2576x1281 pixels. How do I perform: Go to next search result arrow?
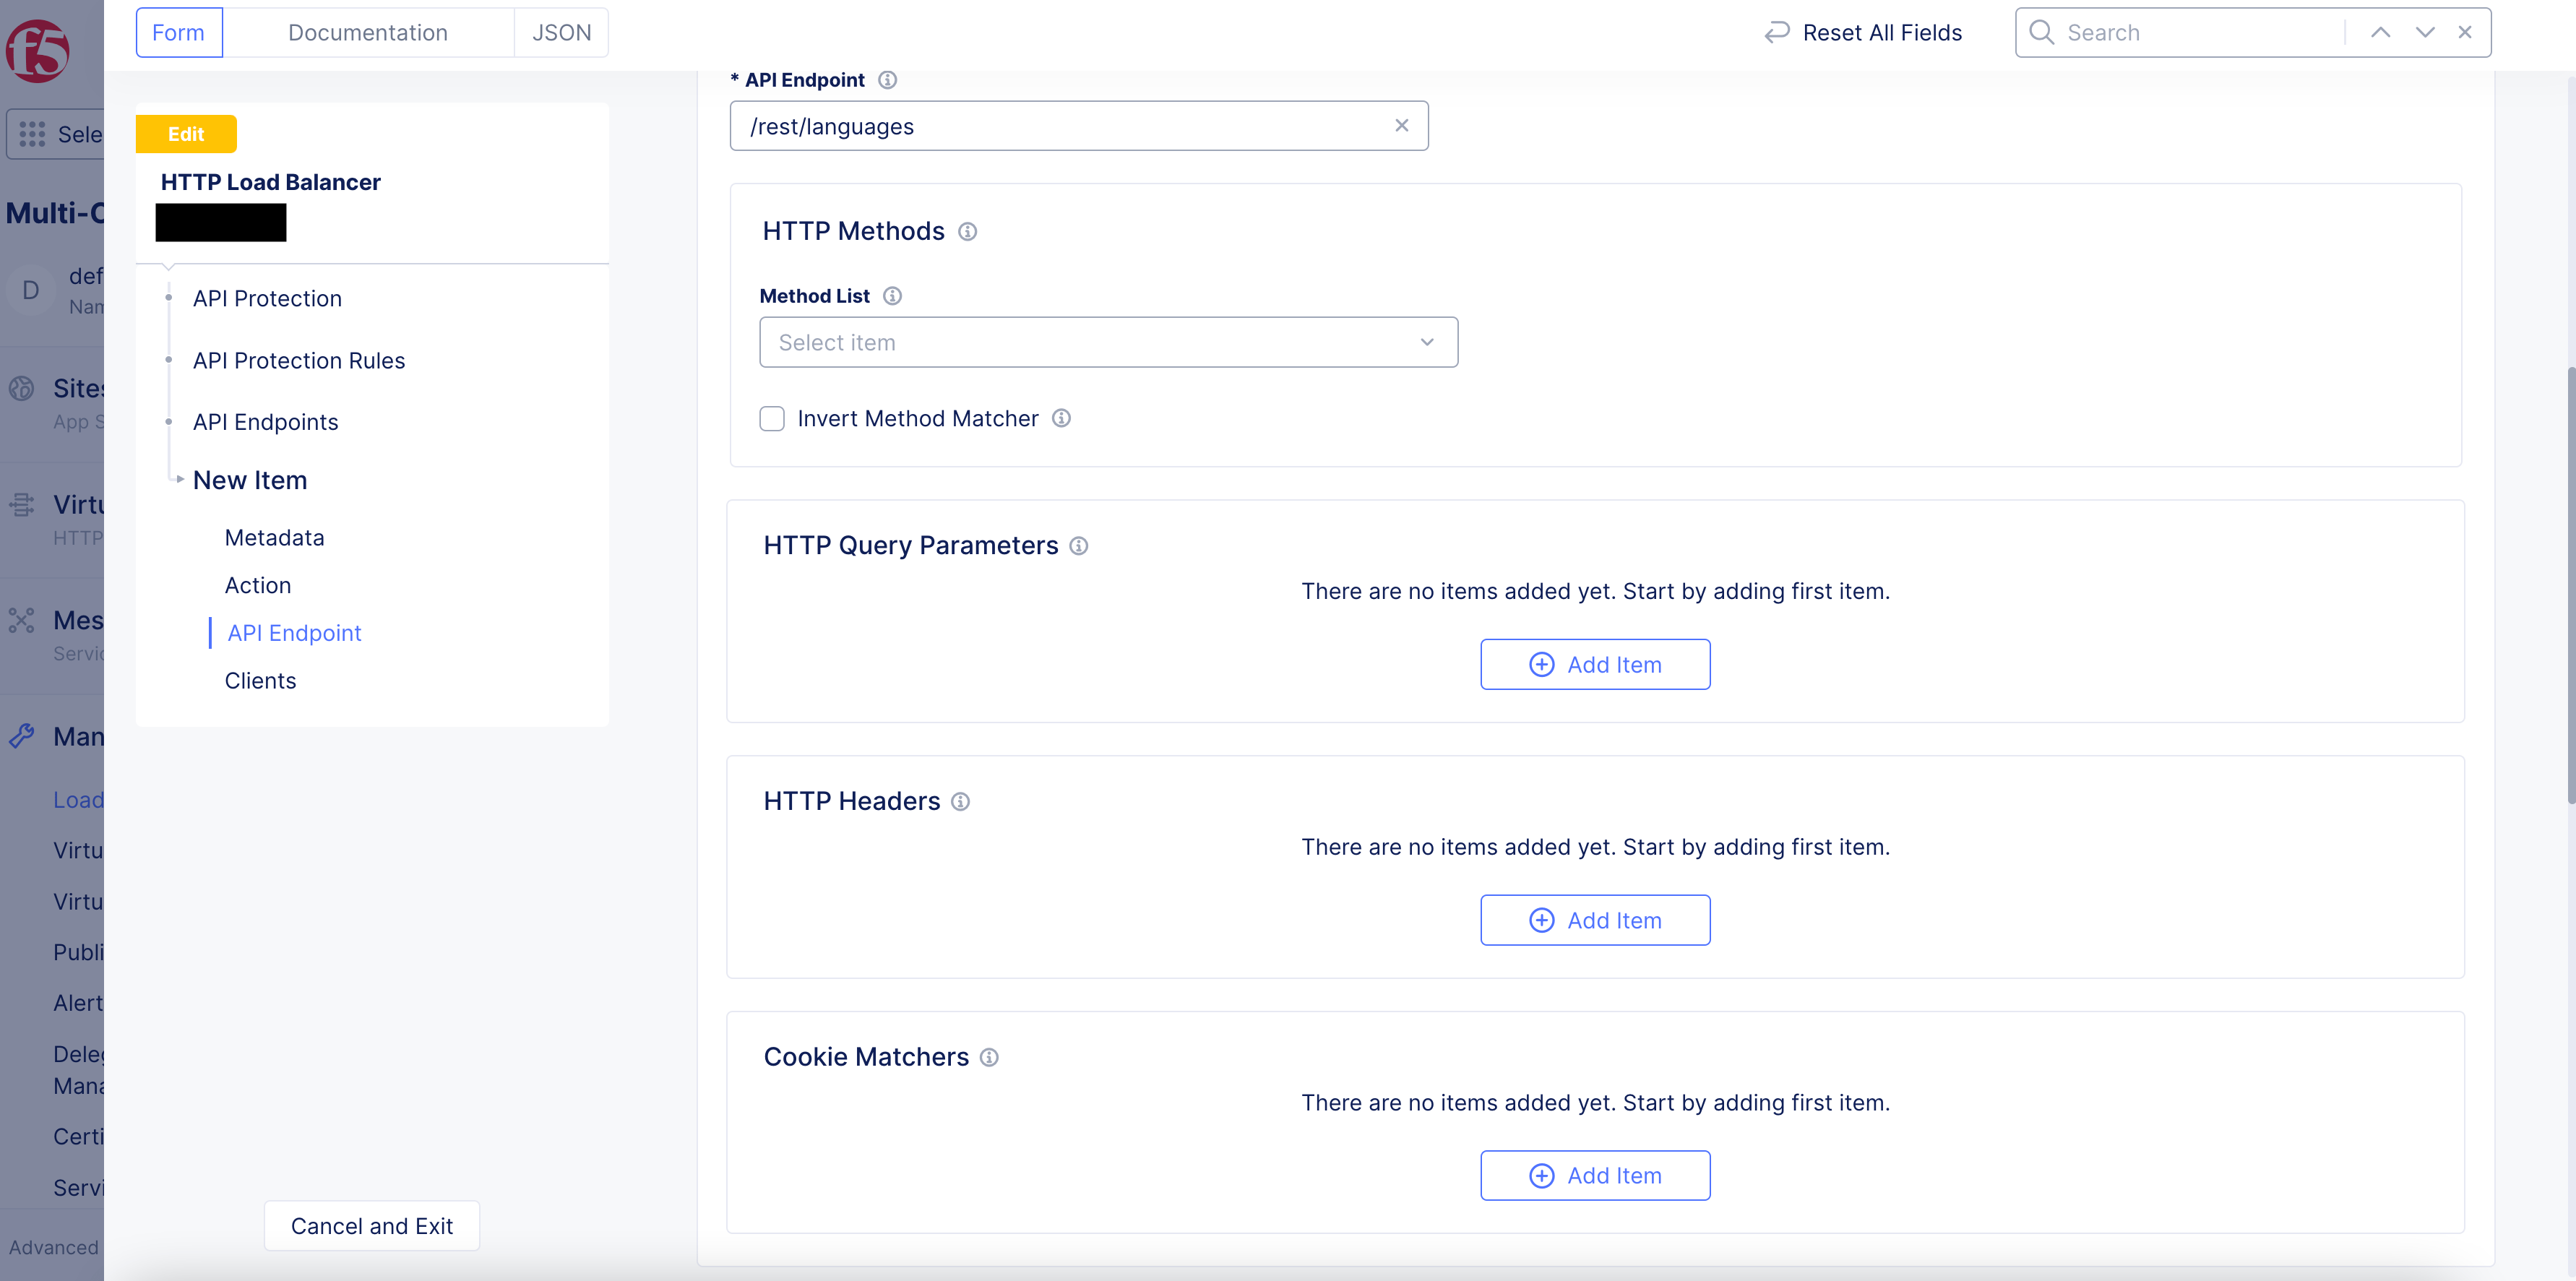tap(2424, 33)
